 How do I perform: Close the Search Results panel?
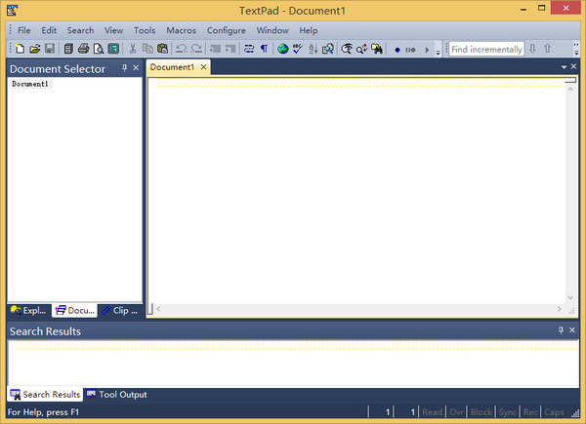[x=572, y=330]
